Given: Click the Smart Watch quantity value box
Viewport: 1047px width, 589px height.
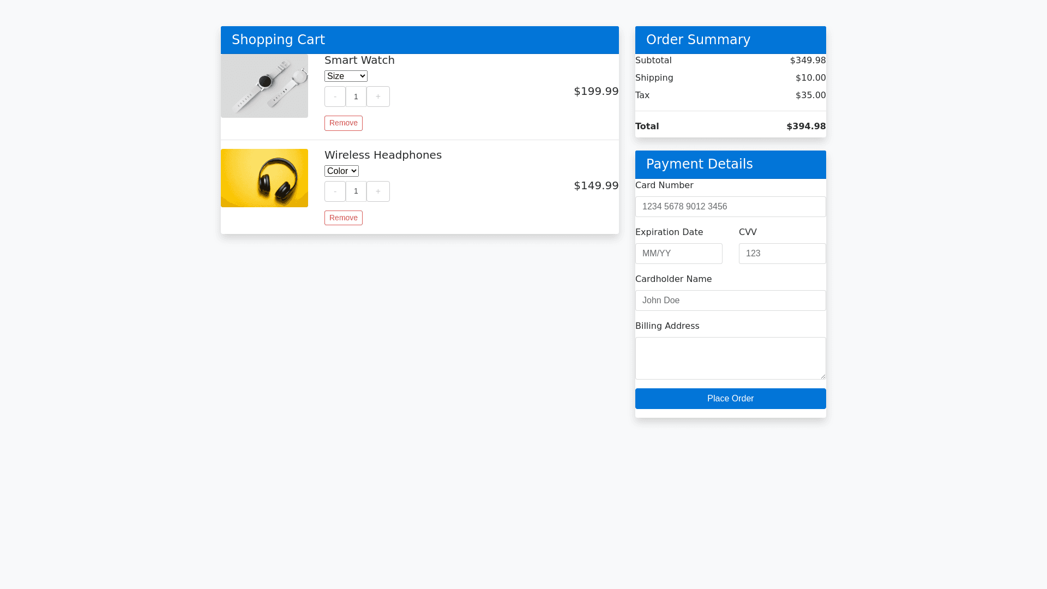Looking at the screenshot, I should coord(356,97).
